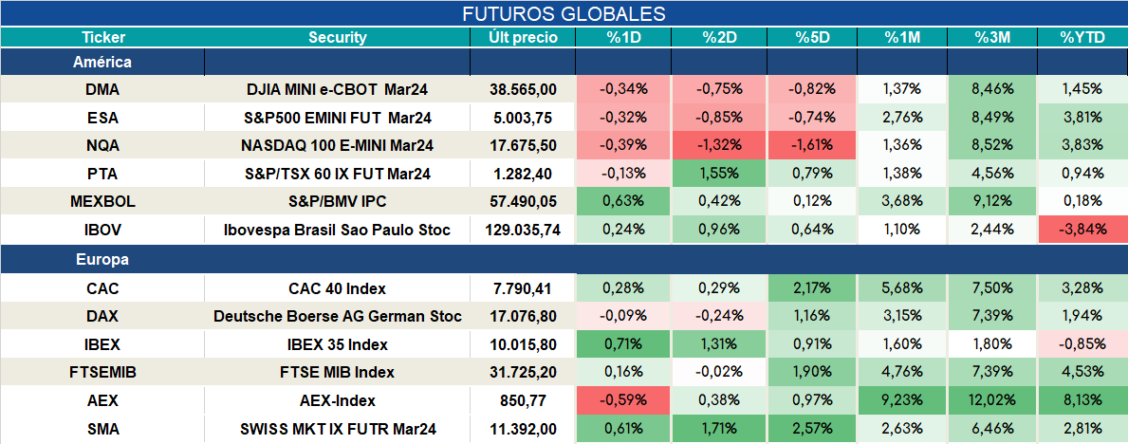This screenshot has height=444, width=1128.
Task: Click the IBEX 35 Index cell
Action: [x=338, y=344]
